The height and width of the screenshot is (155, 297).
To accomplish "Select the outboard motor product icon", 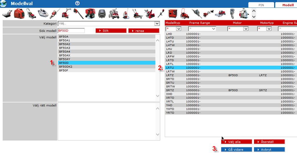I will point(232,14).
